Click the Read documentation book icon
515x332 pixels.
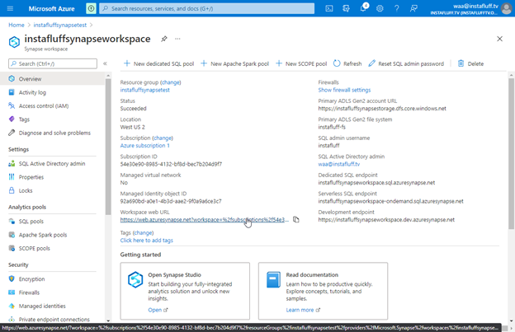[273, 279]
